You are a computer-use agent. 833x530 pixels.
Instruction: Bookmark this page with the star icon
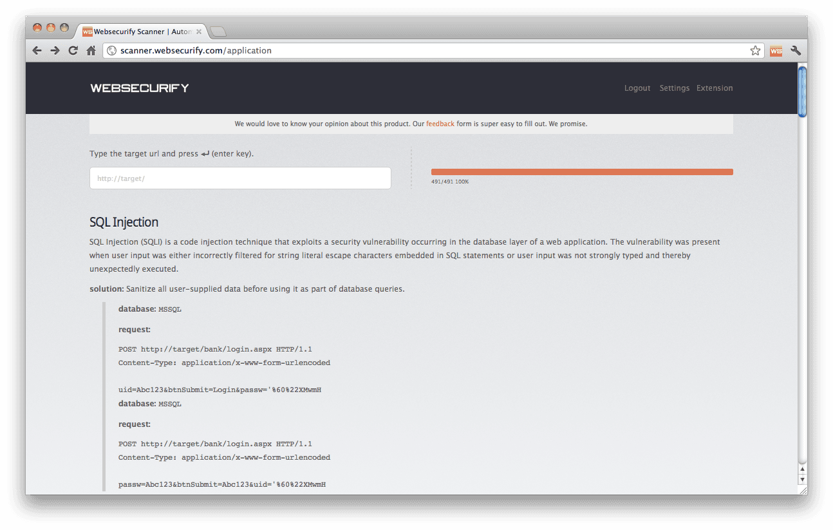(755, 50)
